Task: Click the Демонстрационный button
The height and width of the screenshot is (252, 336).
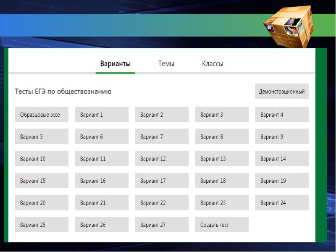Action: point(281,92)
